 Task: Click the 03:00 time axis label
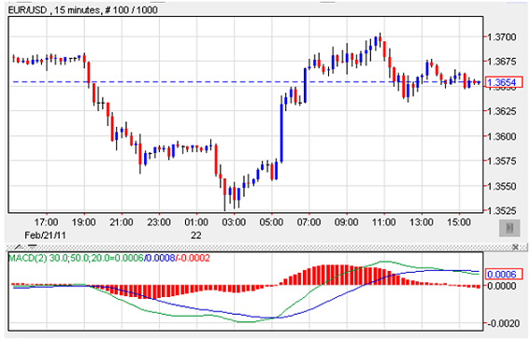tap(234, 222)
